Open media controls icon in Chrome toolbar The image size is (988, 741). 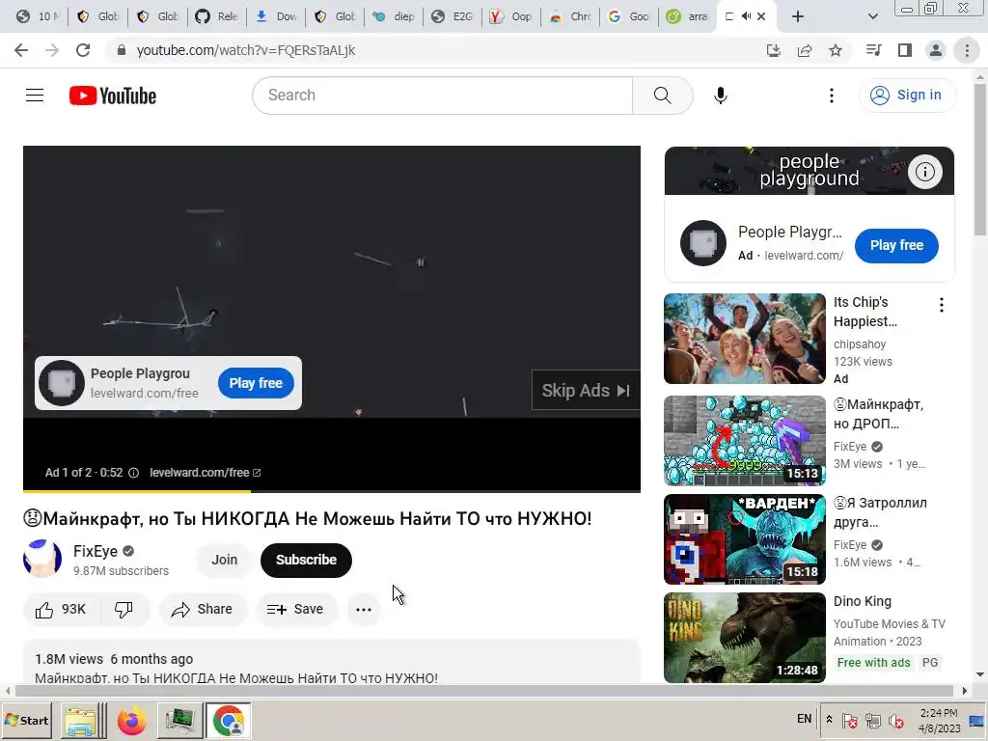(x=874, y=50)
